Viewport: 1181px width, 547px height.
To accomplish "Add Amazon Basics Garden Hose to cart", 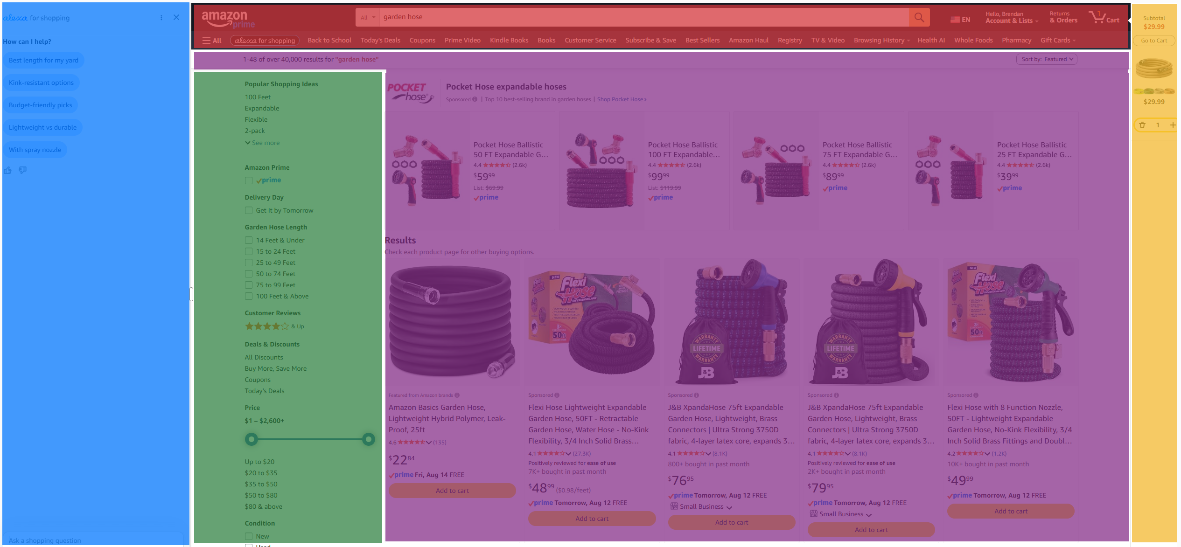I will (452, 491).
